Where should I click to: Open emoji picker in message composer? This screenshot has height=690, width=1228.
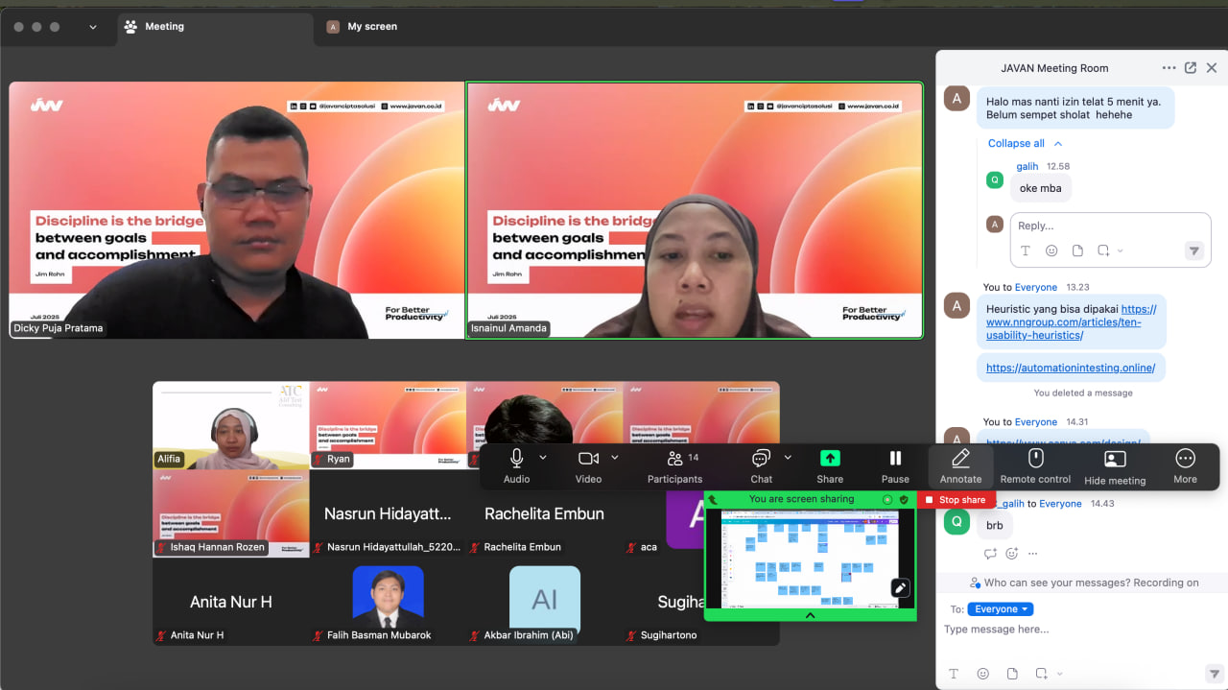tap(982, 674)
